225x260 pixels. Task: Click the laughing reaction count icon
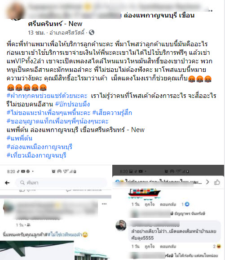pyautogui.click(x=219, y=246)
